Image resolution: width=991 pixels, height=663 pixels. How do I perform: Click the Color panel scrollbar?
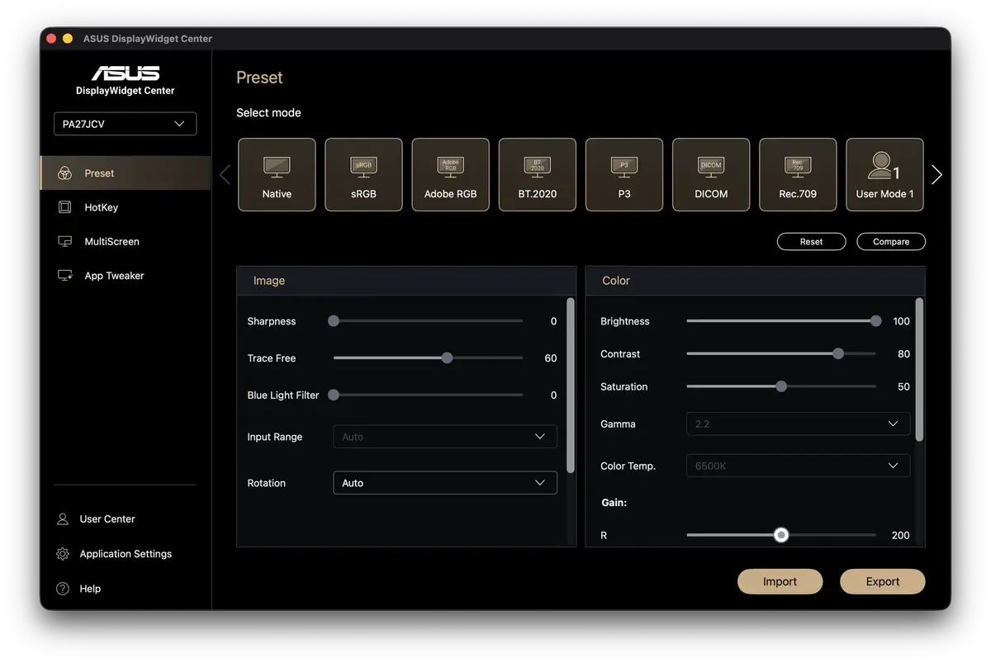click(x=920, y=369)
